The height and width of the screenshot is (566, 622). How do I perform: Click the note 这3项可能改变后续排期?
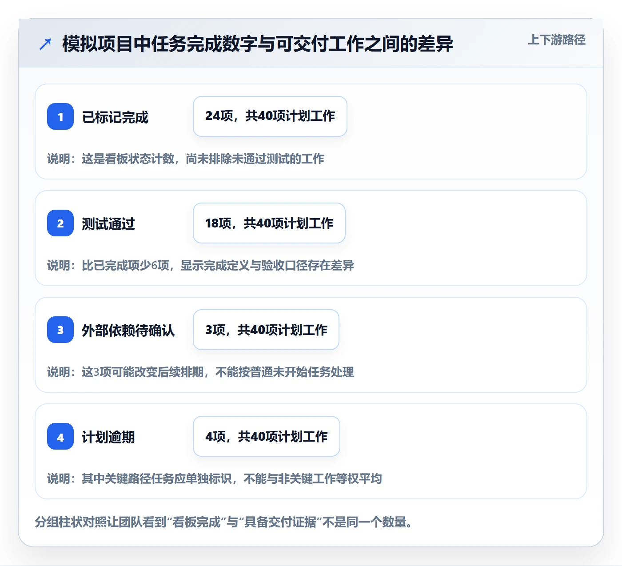tap(200, 372)
